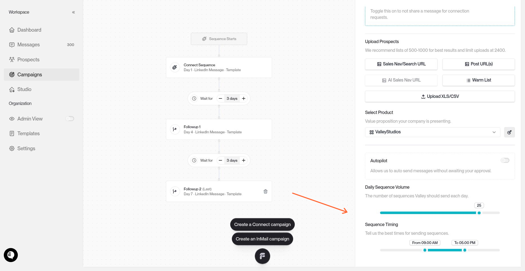
Task: Delete Followup 2 step via trash icon
Action: tap(265, 191)
